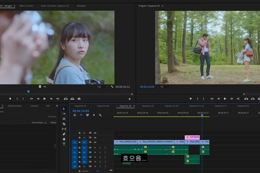The width and height of the screenshot is (260, 173).
Task: Pick the Pen tool
Action: [64, 134]
